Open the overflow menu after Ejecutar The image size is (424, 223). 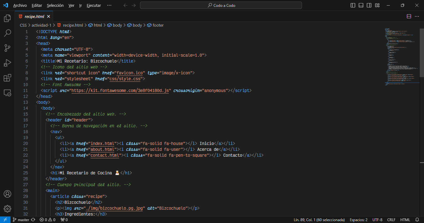[109, 5]
